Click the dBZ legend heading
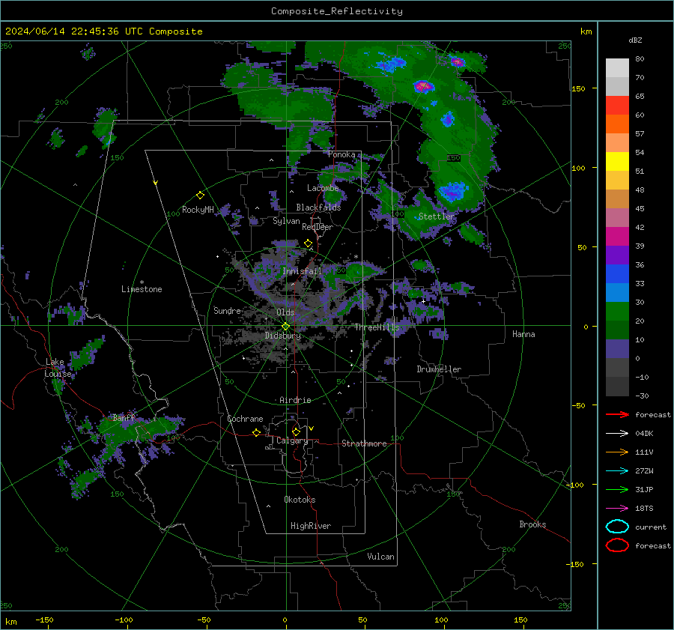Viewport: 674px width, 630px height. [635, 40]
